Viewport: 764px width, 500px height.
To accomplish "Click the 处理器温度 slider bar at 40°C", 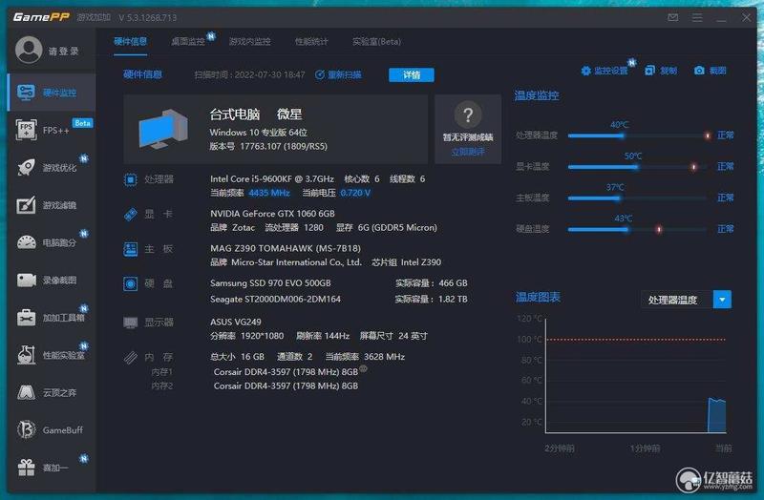I will 638,135.
